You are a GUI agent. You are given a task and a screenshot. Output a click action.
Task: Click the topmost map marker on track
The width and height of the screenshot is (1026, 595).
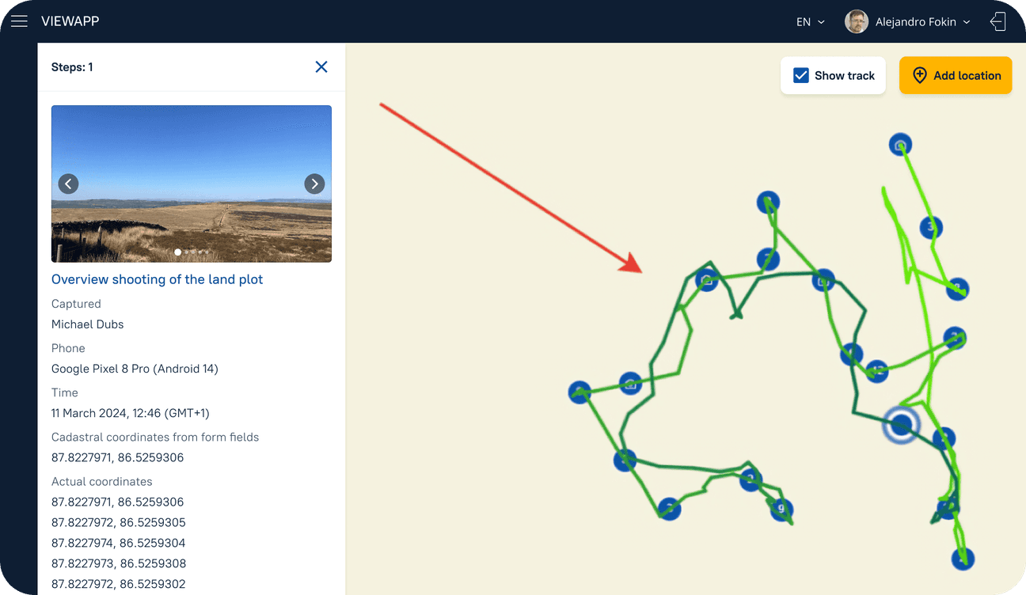tap(900, 145)
